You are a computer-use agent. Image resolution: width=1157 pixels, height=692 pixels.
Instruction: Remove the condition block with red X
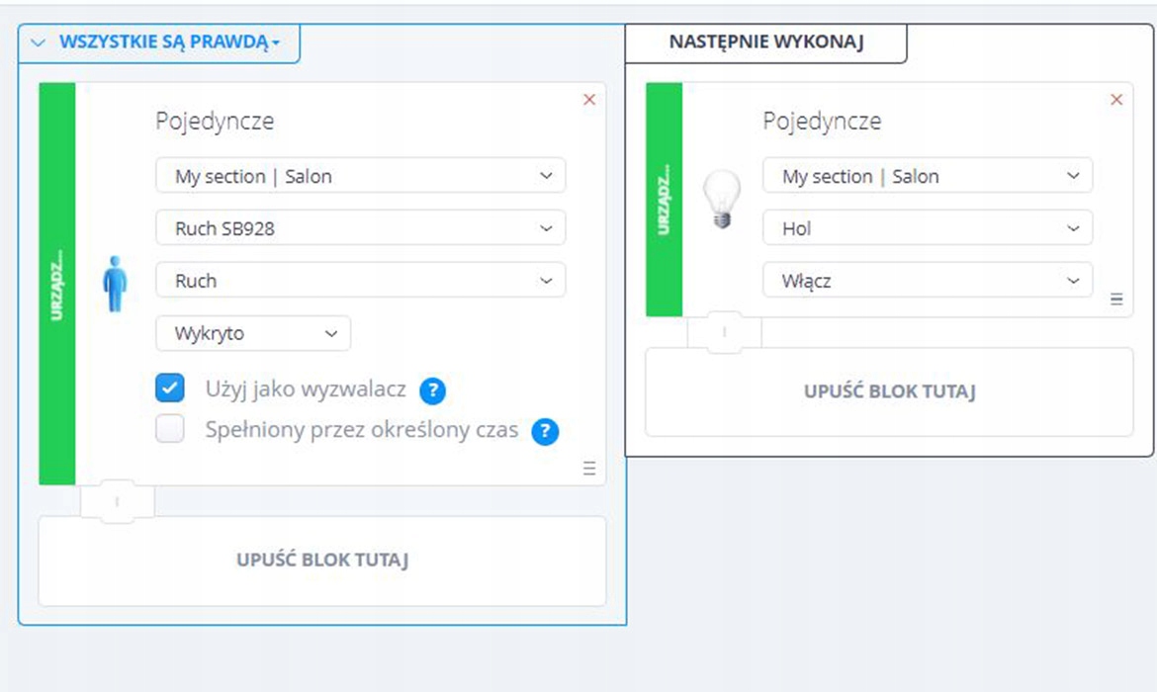tap(589, 100)
